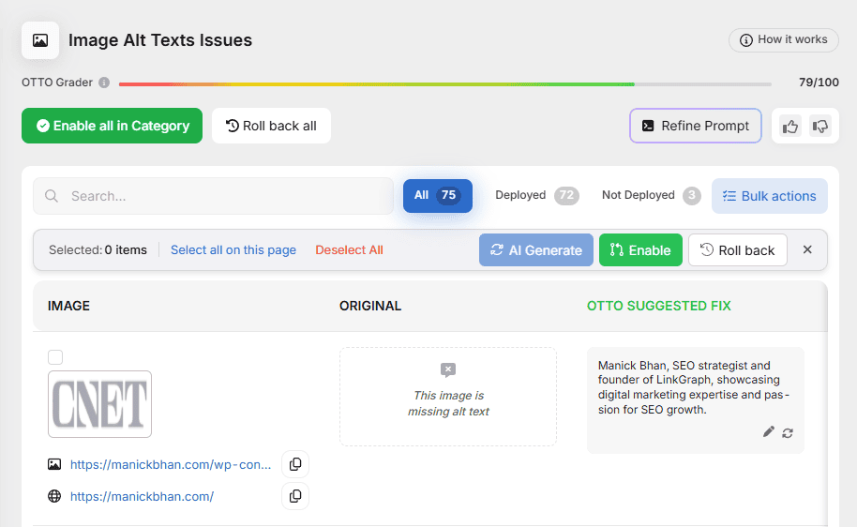857x527 pixels.
Task: Copy the image URL with copy icon
Action: click(x=295, y=464)
